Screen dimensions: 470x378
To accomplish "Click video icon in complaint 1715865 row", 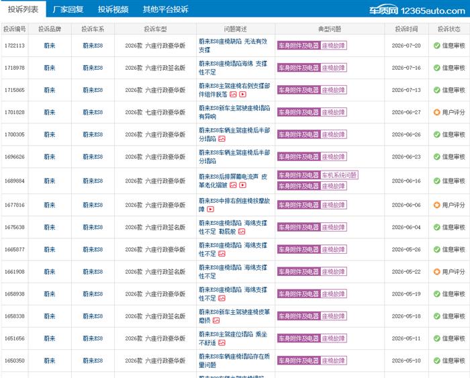I will 243,95.
